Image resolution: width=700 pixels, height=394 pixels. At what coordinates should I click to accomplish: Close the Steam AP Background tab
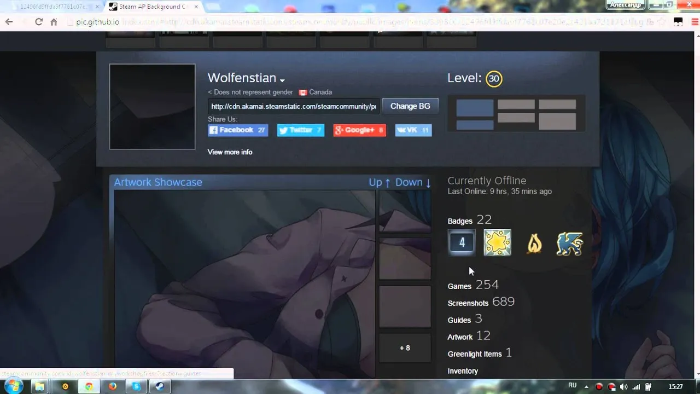point(196,7)
